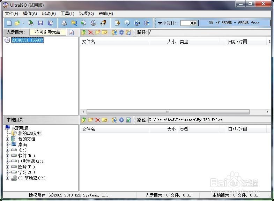This screenshot has width=274, height=201.
Task: Click the Add files icon in main toolbar
Action: [x=117, y=23]
